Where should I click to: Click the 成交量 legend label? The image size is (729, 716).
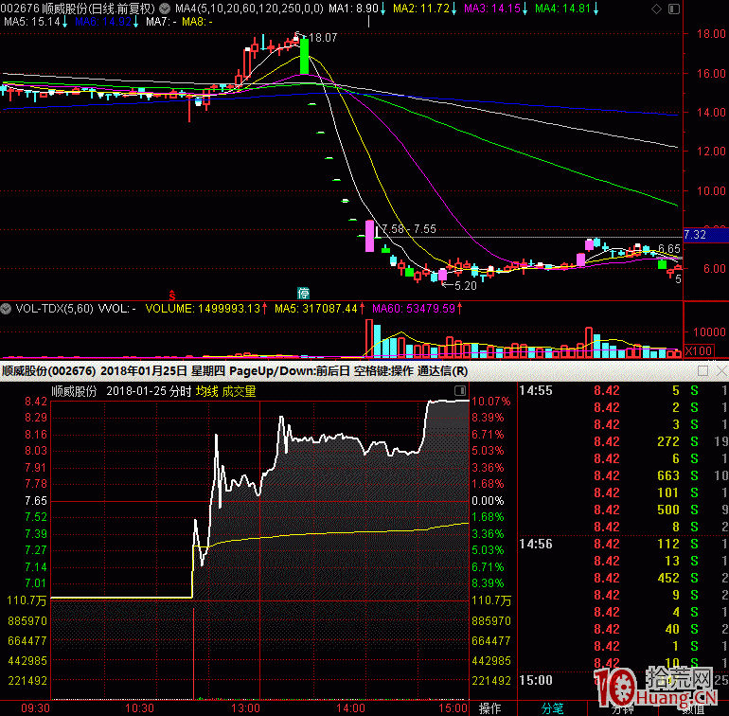(239, 391)
